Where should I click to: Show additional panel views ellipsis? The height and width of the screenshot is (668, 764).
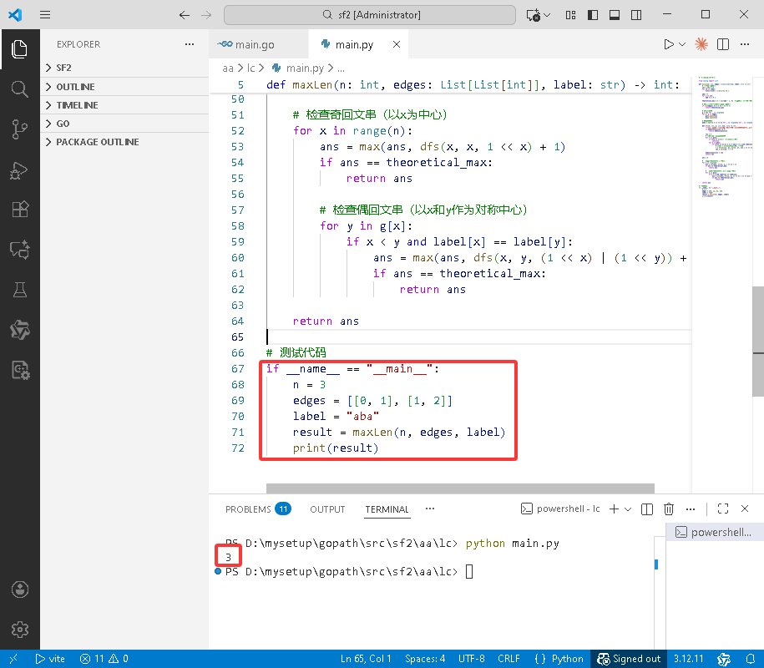coord(429,509)
